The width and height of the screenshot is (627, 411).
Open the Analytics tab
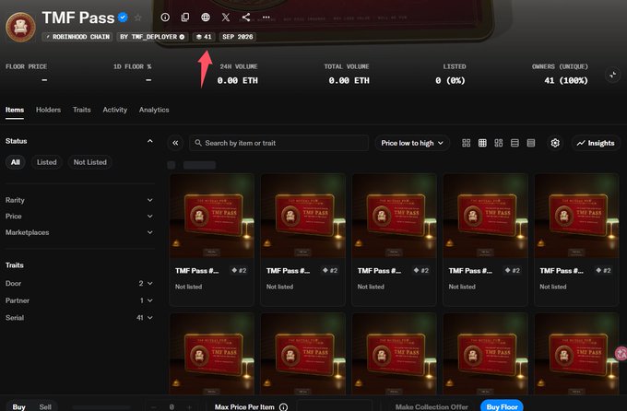click(154, 110)
